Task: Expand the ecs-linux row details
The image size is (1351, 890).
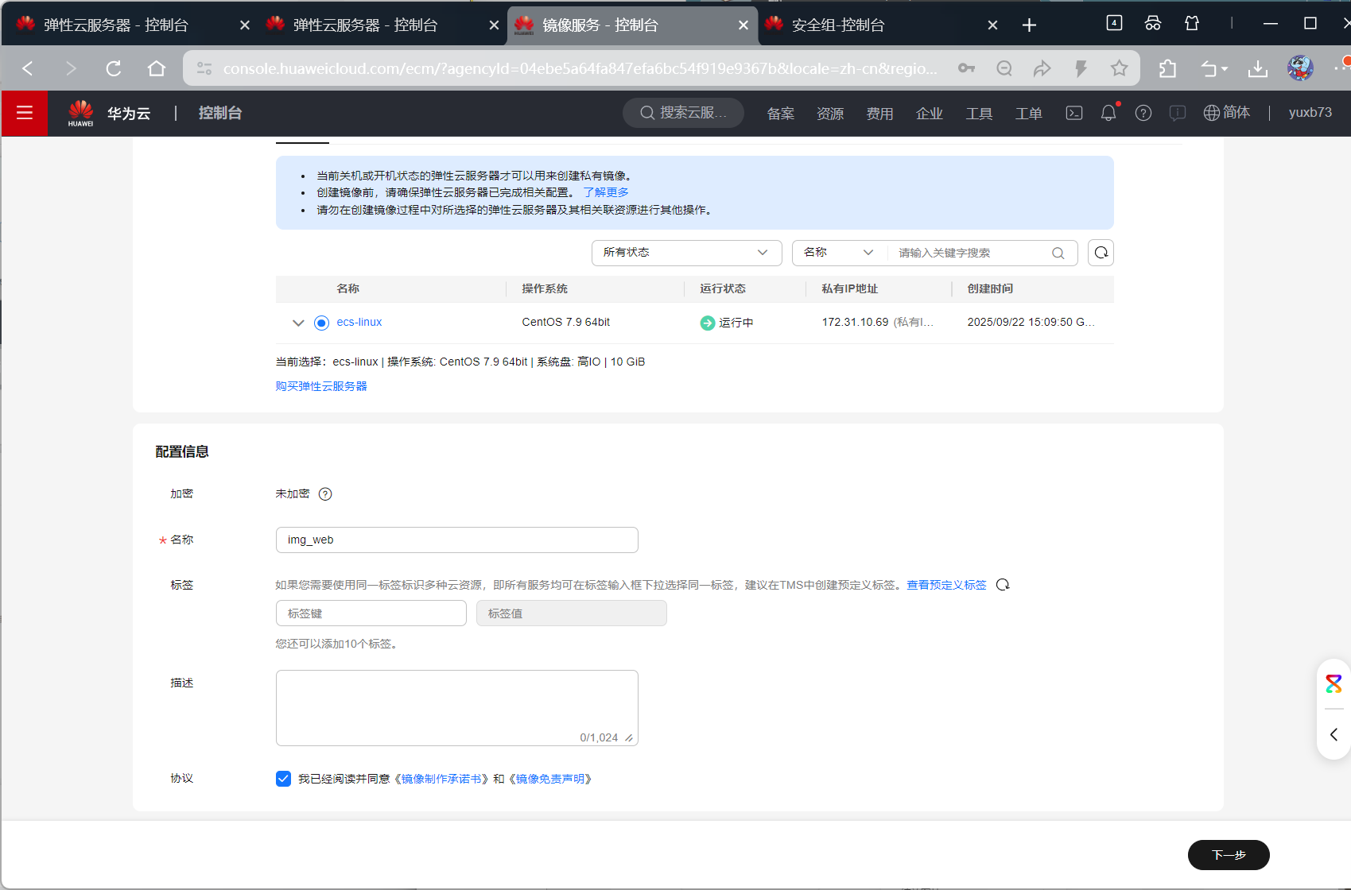Action: tap(298, 323)
